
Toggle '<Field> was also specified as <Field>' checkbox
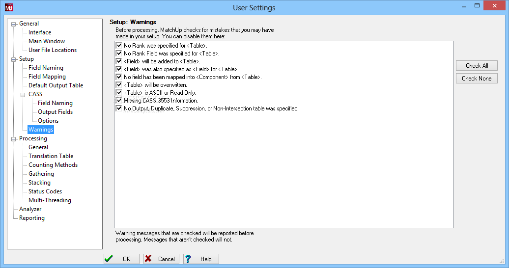(119, 69)
